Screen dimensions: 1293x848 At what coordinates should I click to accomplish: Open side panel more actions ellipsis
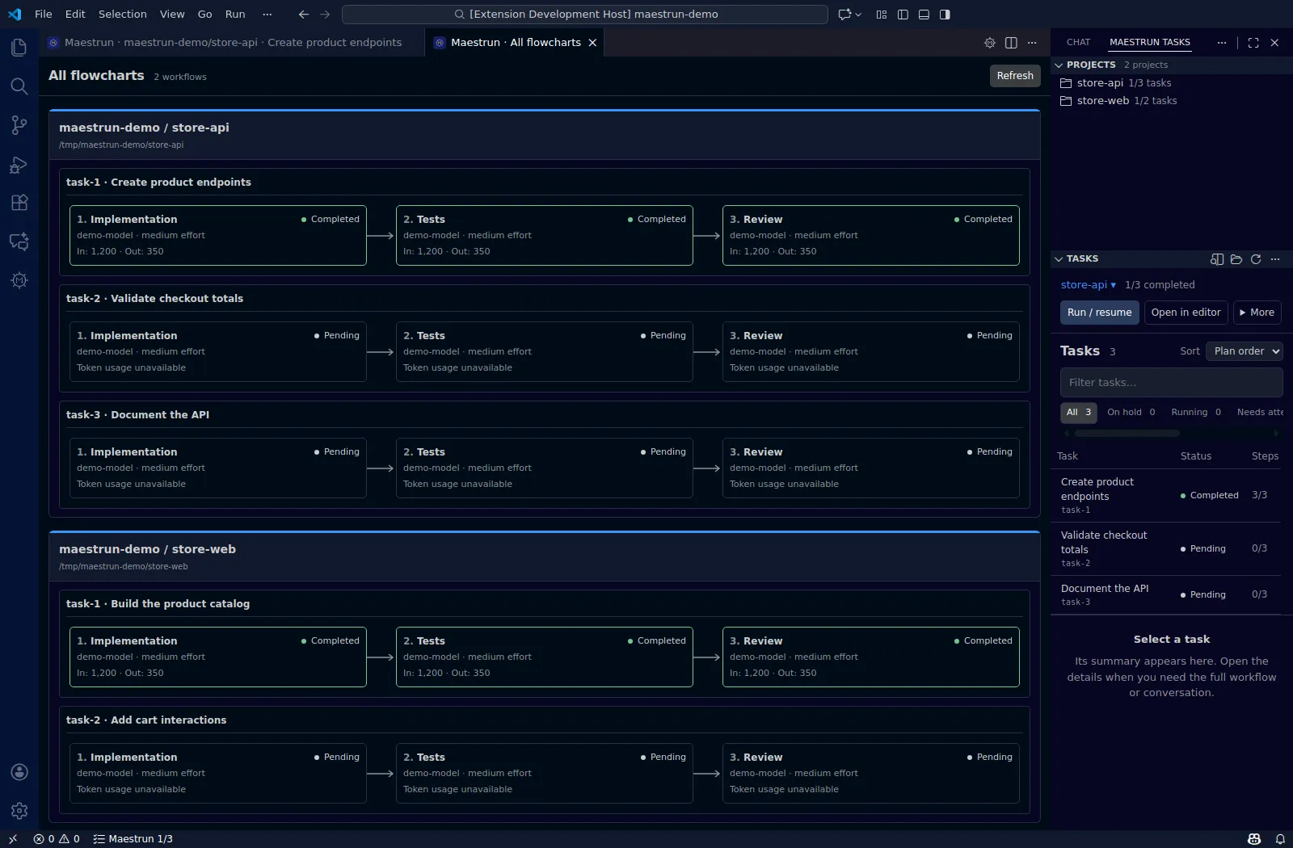point(1222,43)
